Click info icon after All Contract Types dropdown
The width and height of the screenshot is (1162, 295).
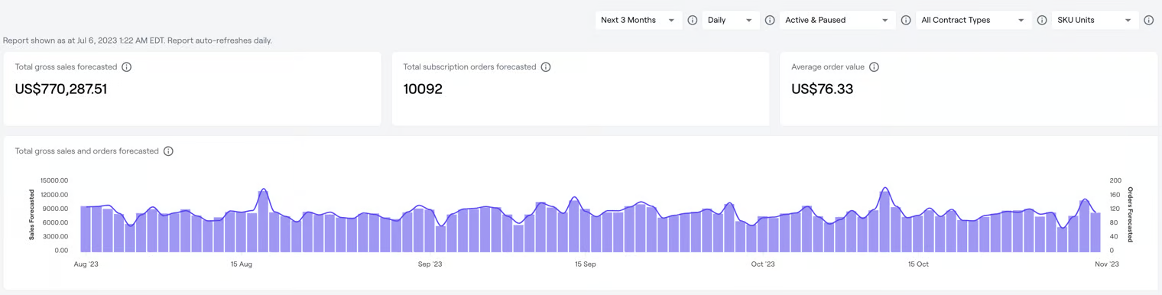[1042, 21]
